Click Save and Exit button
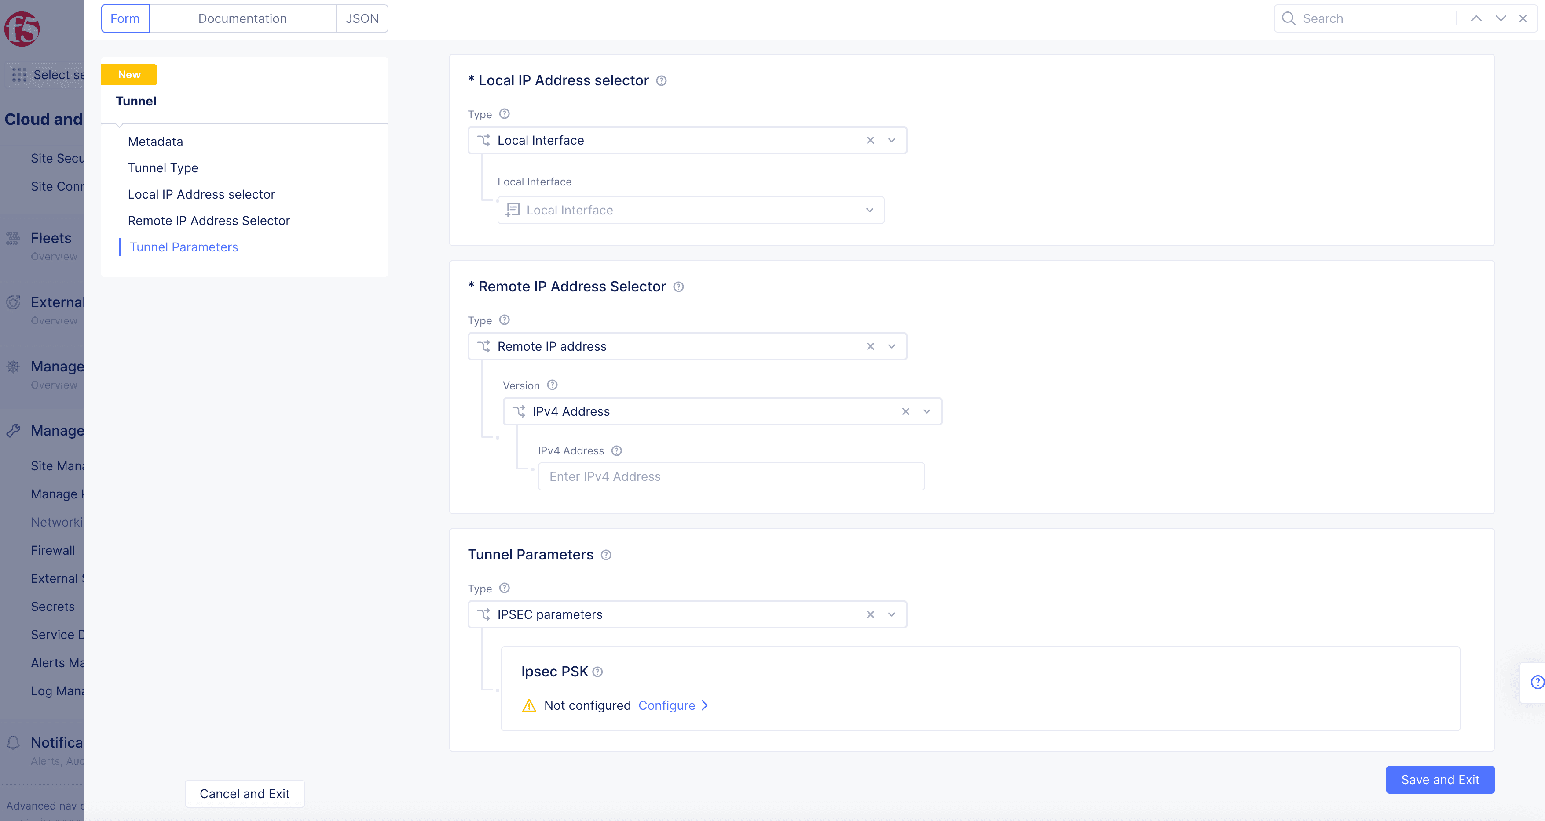 1439,780
